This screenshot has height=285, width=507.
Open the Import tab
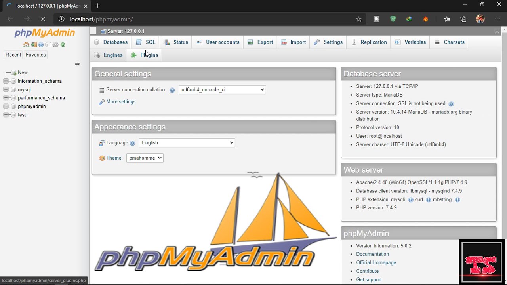point(294,42)
